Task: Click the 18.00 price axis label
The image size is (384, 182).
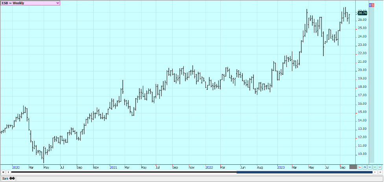Action: click(x=362, y=87)
